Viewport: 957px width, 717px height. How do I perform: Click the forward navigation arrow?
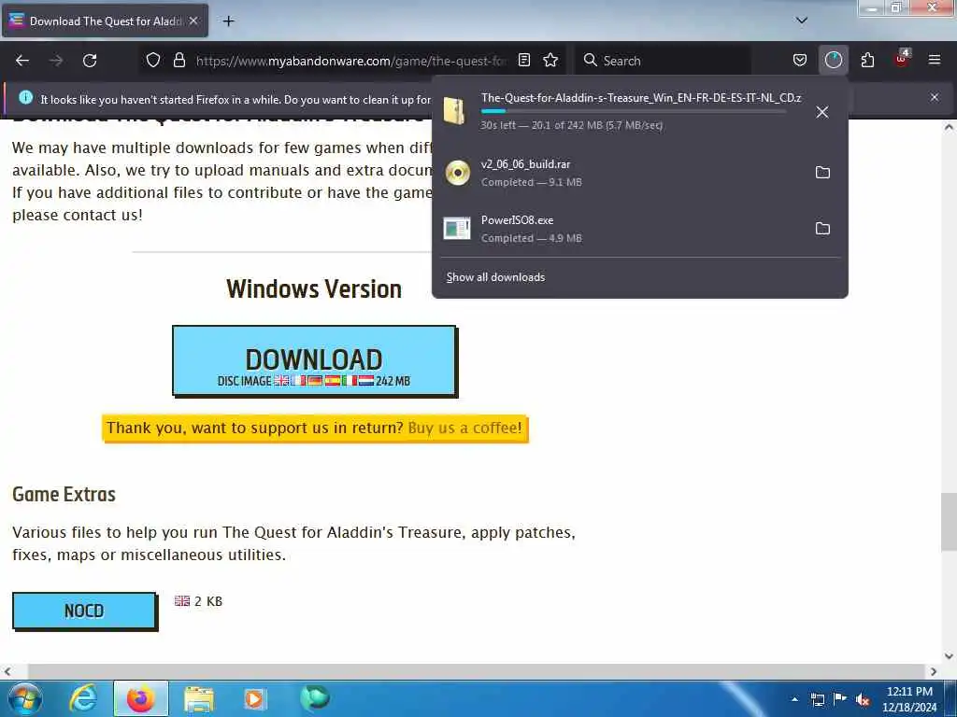[x=56, y=61]
